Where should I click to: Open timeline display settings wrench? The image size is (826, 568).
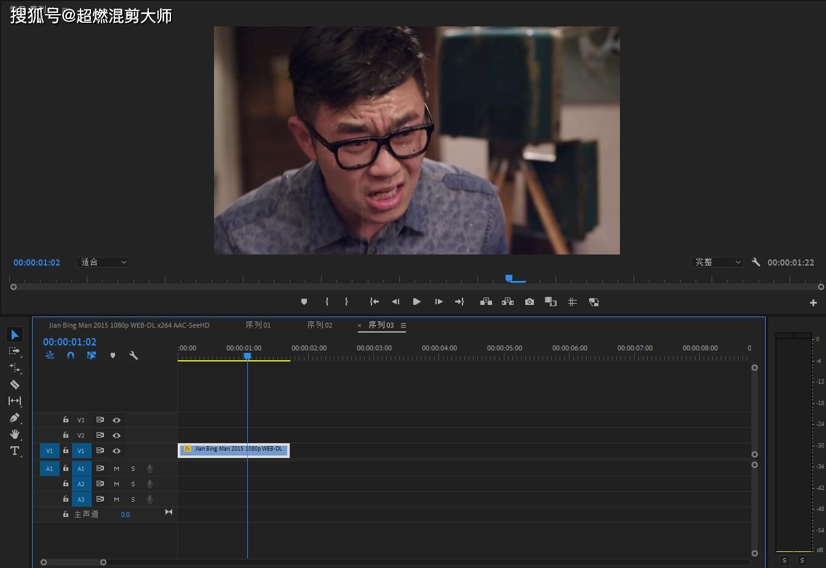coord(133,355)
